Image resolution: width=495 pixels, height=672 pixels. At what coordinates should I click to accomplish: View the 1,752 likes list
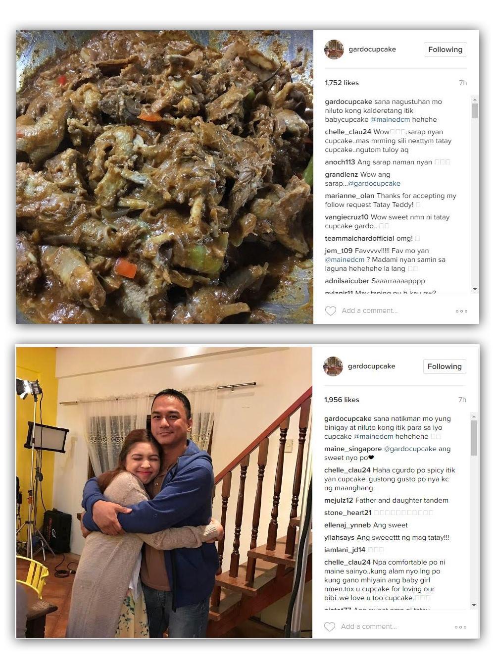(342, 83)
